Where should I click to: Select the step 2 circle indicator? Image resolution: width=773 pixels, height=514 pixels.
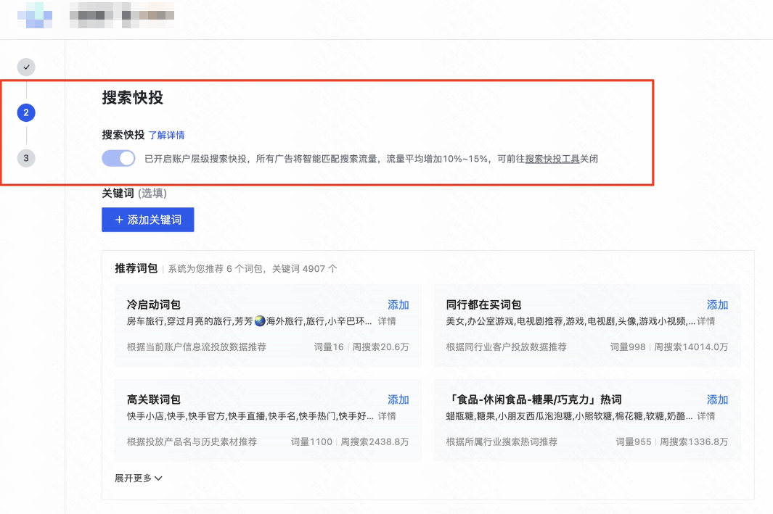tap(26, 112)
